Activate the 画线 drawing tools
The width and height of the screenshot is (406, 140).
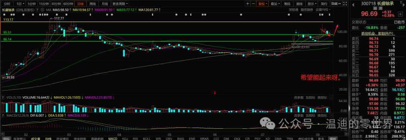coord(299,4)
